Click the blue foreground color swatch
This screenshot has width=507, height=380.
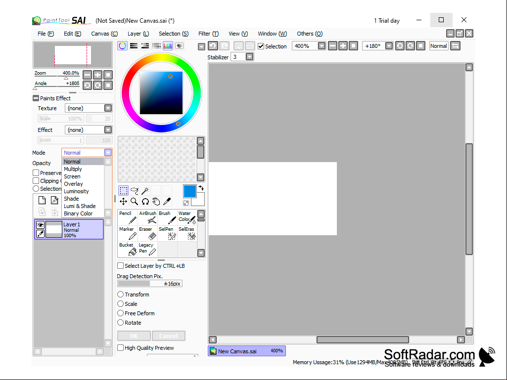[190, 191]
